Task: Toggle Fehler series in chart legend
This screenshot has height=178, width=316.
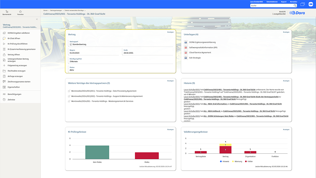Action: (249, 162)
